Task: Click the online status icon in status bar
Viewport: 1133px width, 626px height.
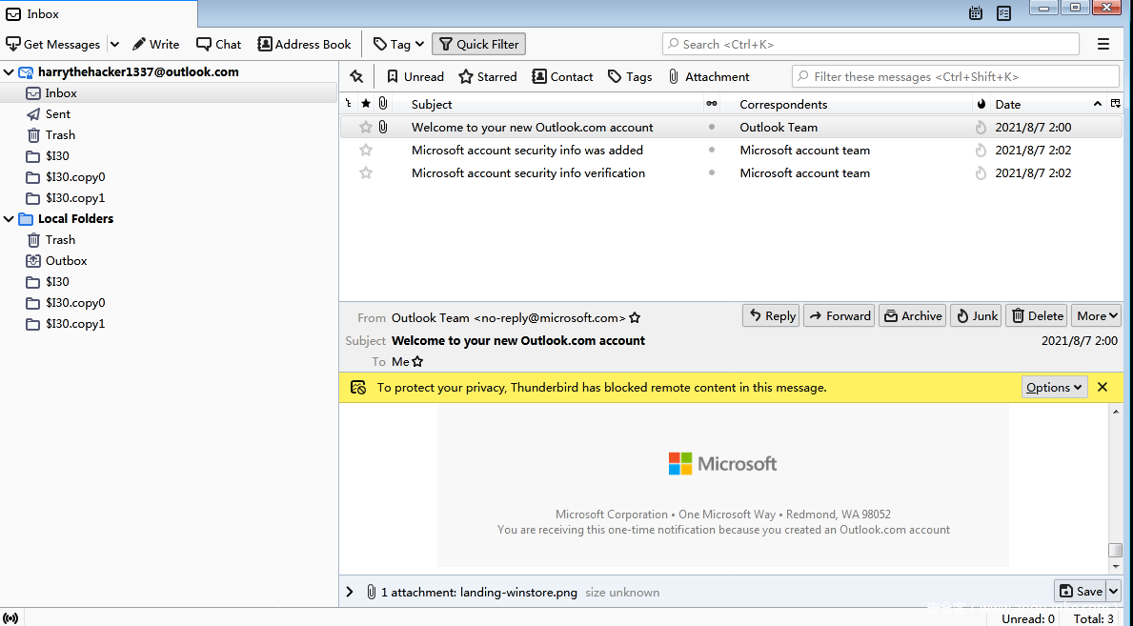Action: click(11, 618)
